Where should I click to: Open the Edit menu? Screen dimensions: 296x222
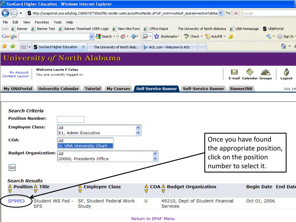click(15, 22)
